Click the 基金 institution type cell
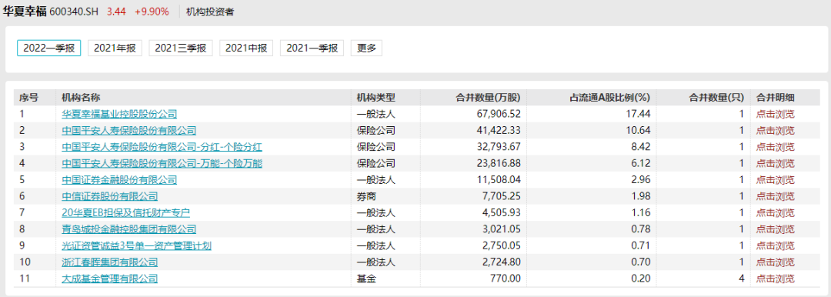Image resolution: width=831 pixels, height=297 pixels. (x=366, y=279)
